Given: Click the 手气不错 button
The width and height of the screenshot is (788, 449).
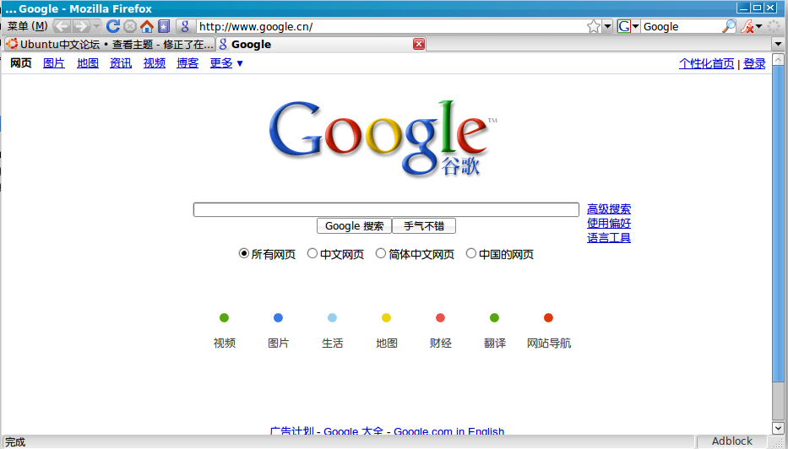Looking at the screenshot, I should click(x=424, y=226).
